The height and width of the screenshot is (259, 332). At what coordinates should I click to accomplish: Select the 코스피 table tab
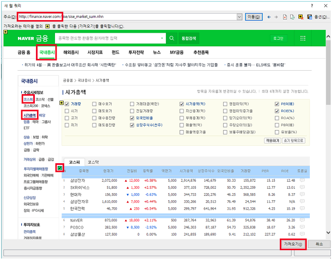click(x=75, y=162)
